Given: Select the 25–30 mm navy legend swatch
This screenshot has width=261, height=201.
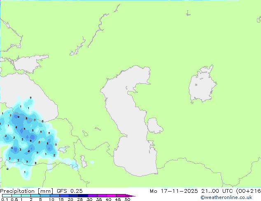Looking at the screenshot, I should pyautogui.click(x=83, y=196).
